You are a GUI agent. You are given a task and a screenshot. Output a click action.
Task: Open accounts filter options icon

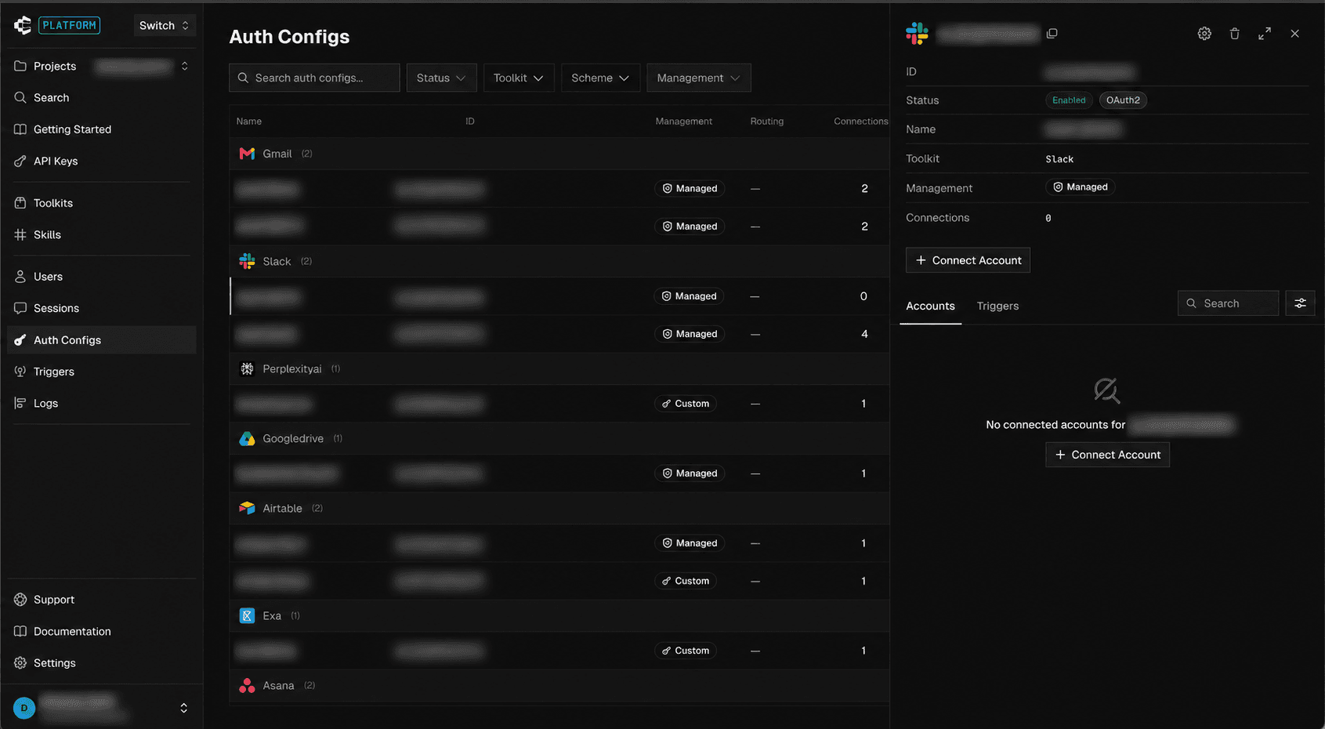pyautogui.click(x=1300, y=303)
